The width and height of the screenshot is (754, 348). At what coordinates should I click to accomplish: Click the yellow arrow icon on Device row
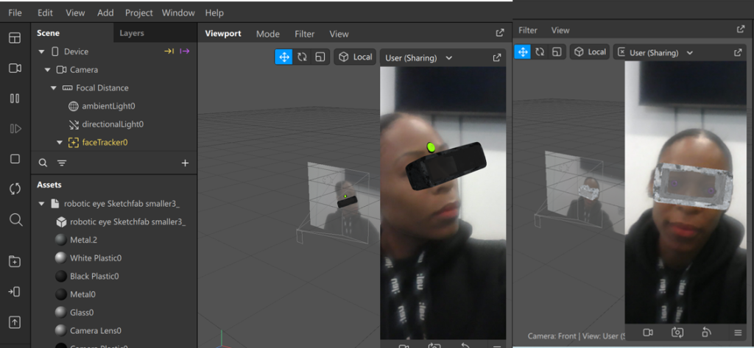(169, 51)
